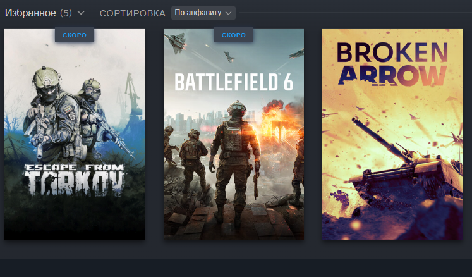Click the СКОРО badge on Battlefield 6
Image resolution: width=472 pixels, height=277 pixels.
pos(234,35)
